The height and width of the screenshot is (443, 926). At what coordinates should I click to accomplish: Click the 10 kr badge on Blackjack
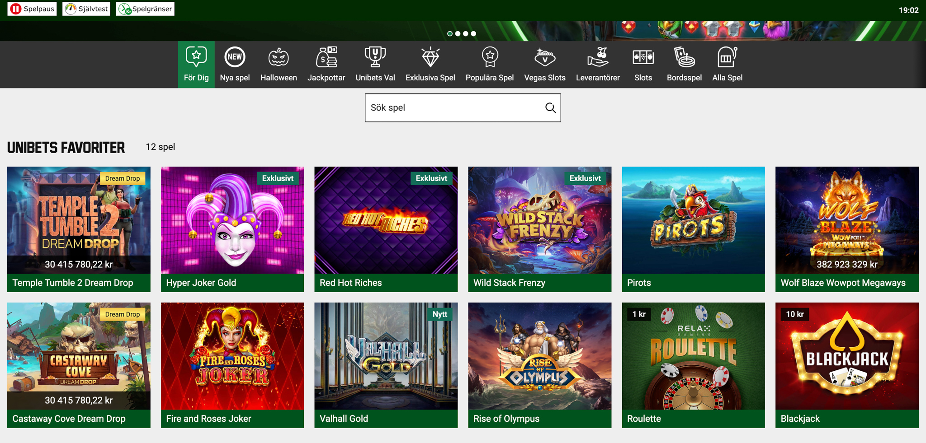(x=794, y=314)
